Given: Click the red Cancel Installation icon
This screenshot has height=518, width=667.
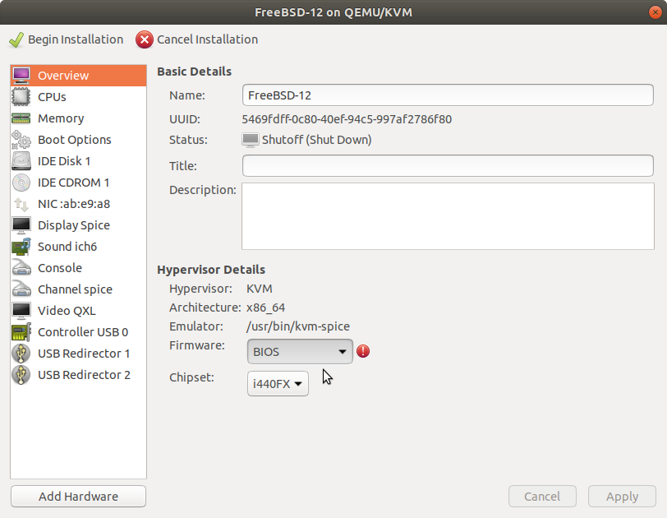Looking at the screenshot, I should tap(145, 39).
